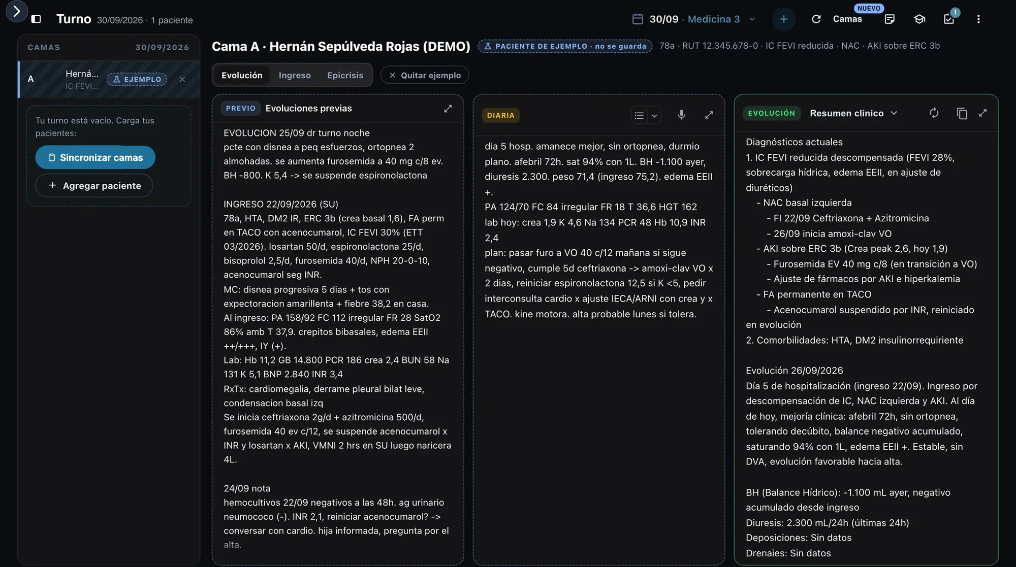The width and height of the screenshot is (1016, 567).
Task: Click the 'Evolución 26/09/2026' heading
Action: (794, 371)
